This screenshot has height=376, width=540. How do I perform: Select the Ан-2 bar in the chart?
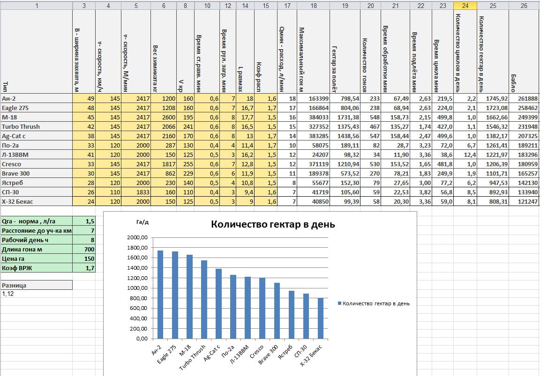(160, 295)
